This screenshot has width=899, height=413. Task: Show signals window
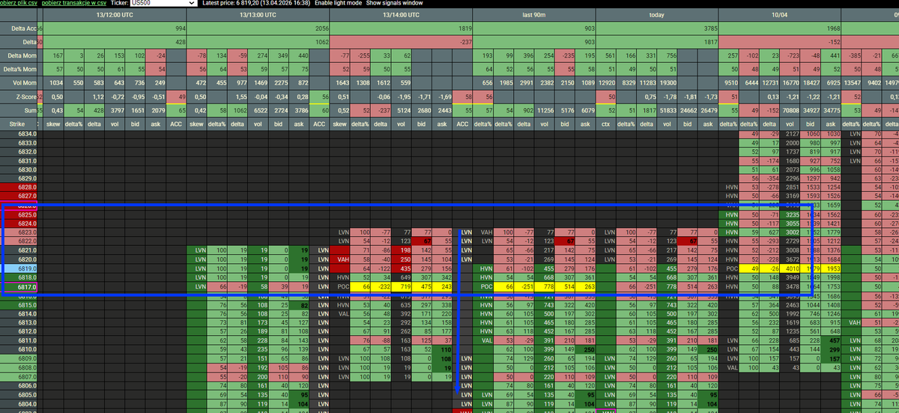(x=394, y=3)
